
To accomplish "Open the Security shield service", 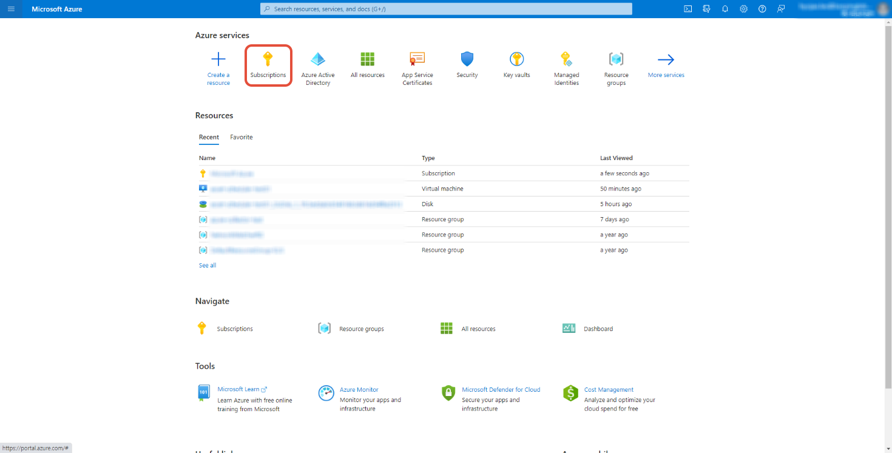I will click(x=467, y=59).
